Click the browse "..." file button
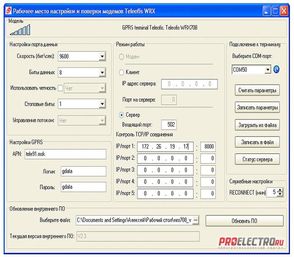This screenshot has width=294, height=257. (x=195, y=220)
